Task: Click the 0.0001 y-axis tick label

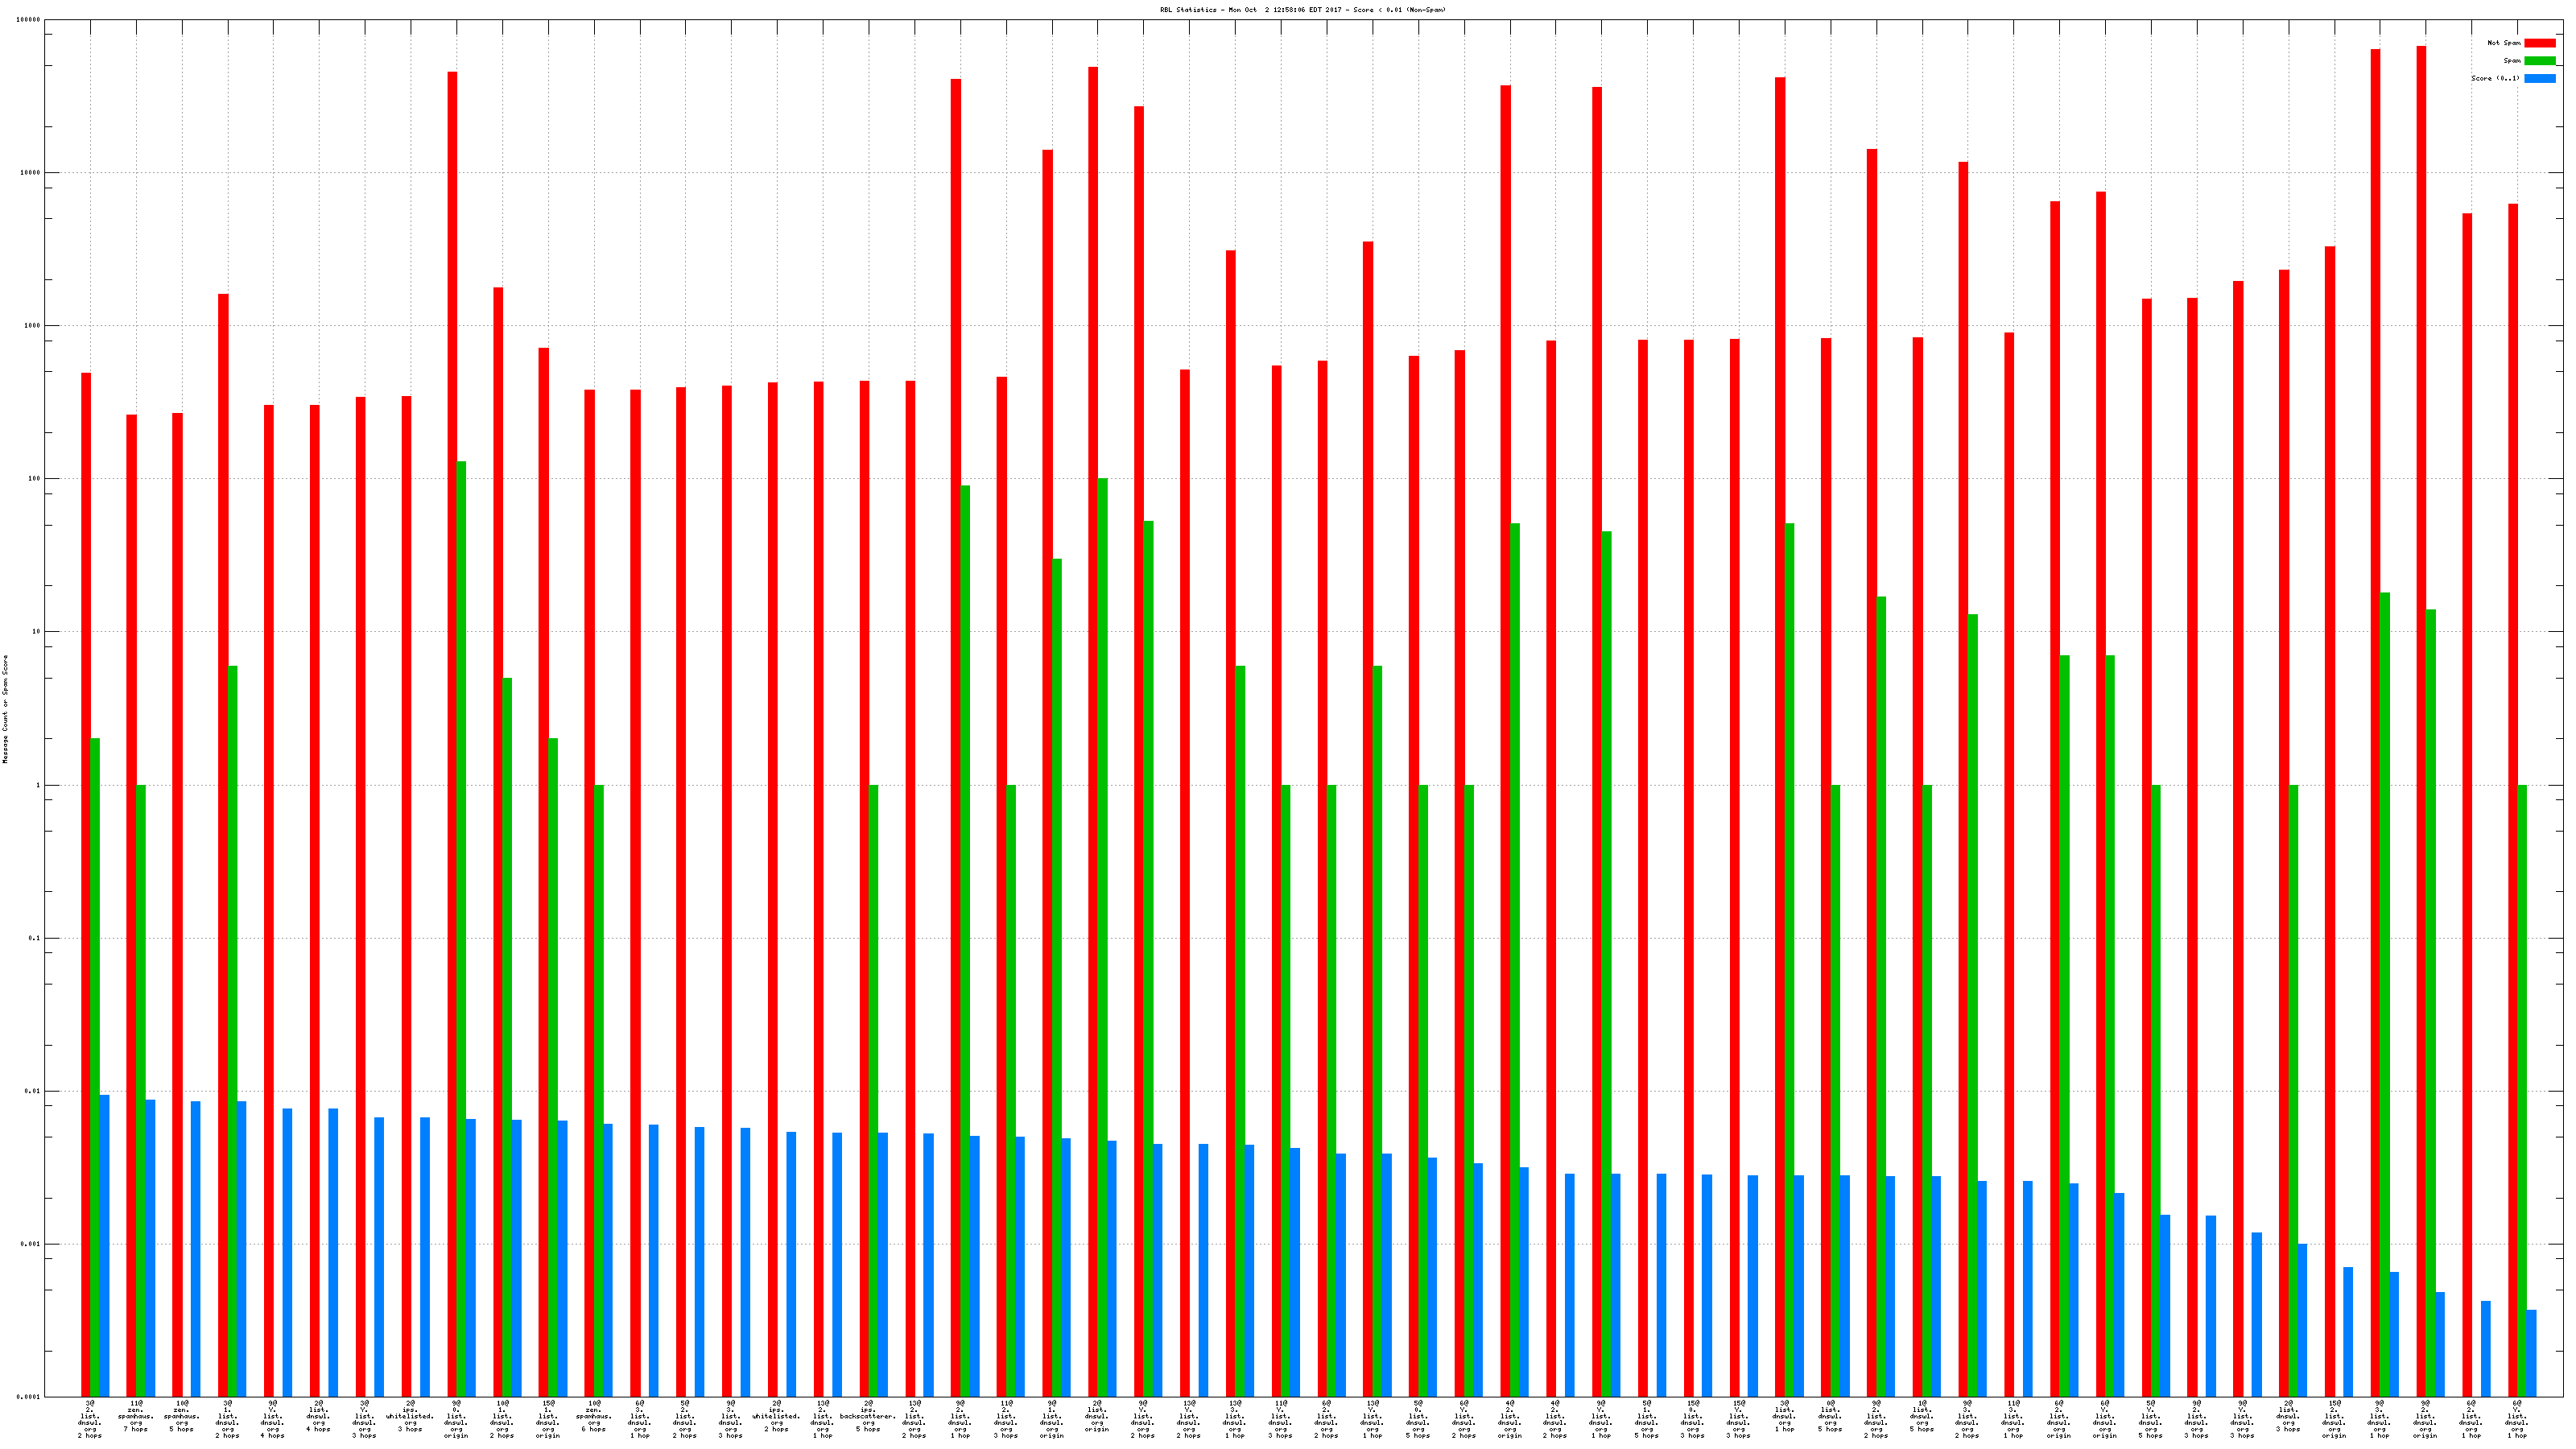Action: point(29,1397)
